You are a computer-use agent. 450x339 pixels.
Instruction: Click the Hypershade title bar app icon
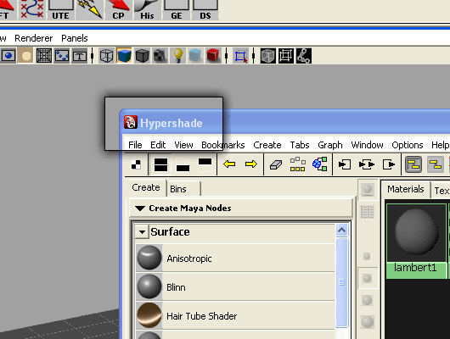131,122
